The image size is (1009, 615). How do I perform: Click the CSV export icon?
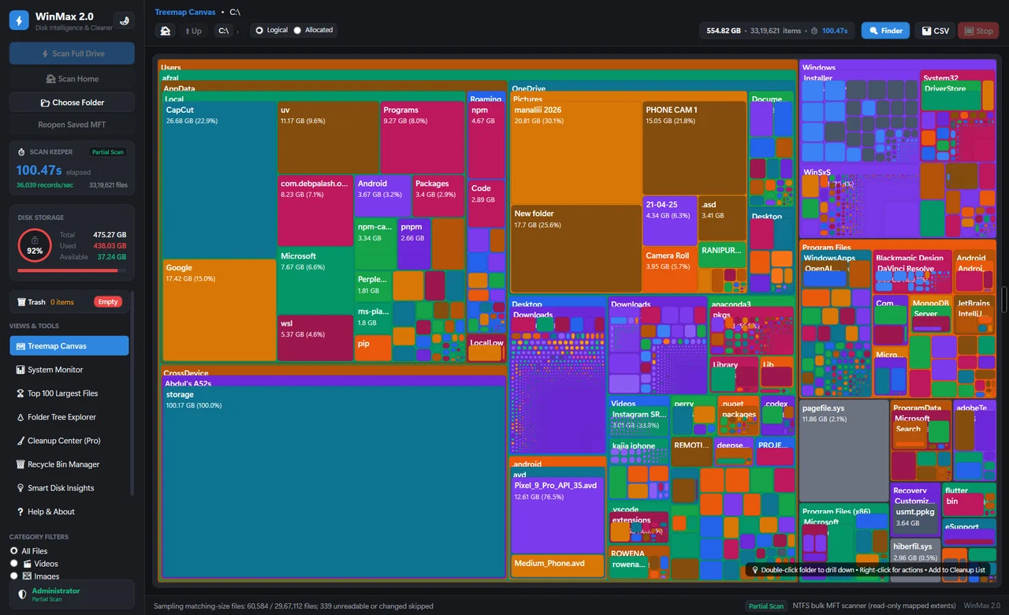coord(927,31)
